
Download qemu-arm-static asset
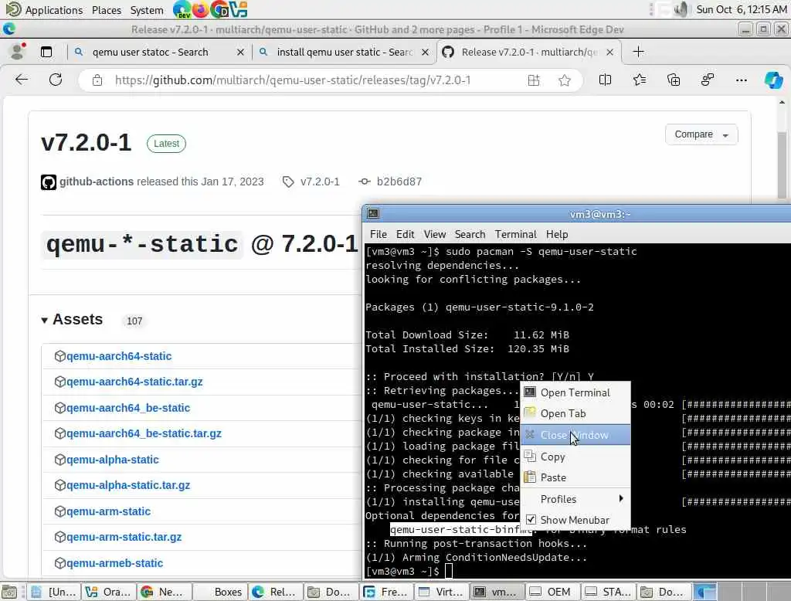pyautogui.click(x=108, y=511)
